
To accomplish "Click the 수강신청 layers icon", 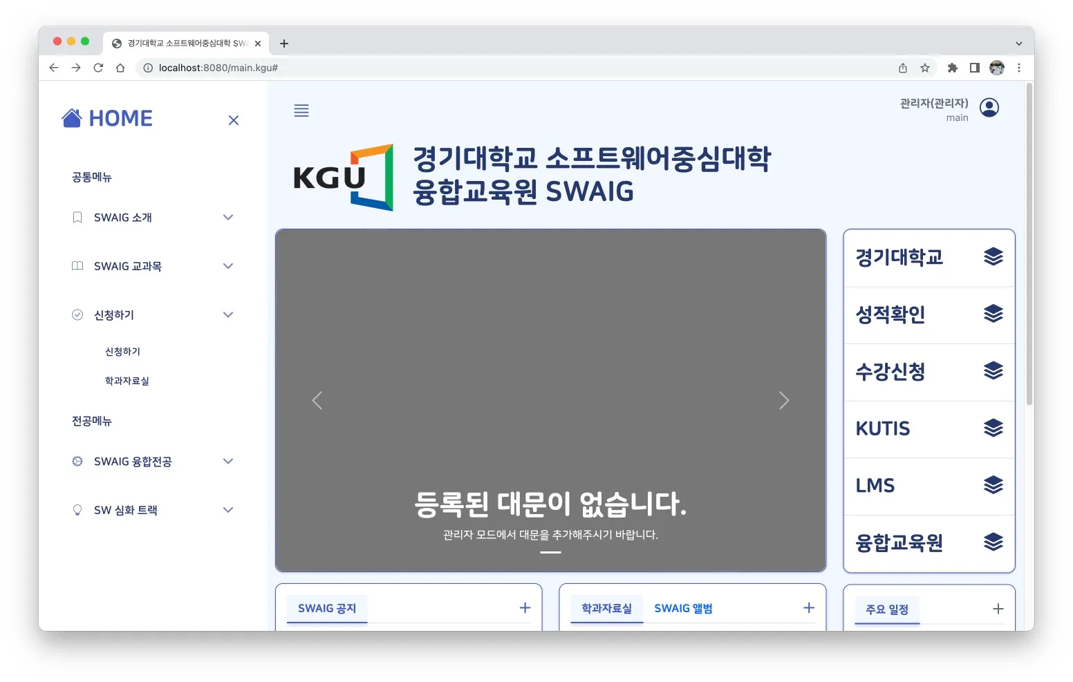I will tap(993, 370).
